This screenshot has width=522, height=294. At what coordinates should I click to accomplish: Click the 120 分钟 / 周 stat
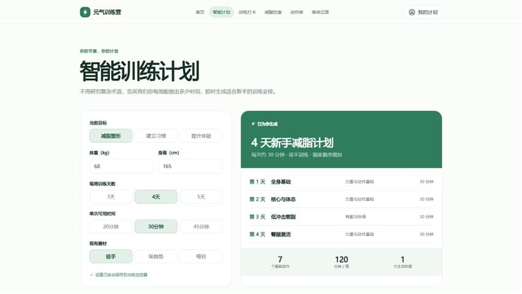pyautogui.click(x=341, y=261)
